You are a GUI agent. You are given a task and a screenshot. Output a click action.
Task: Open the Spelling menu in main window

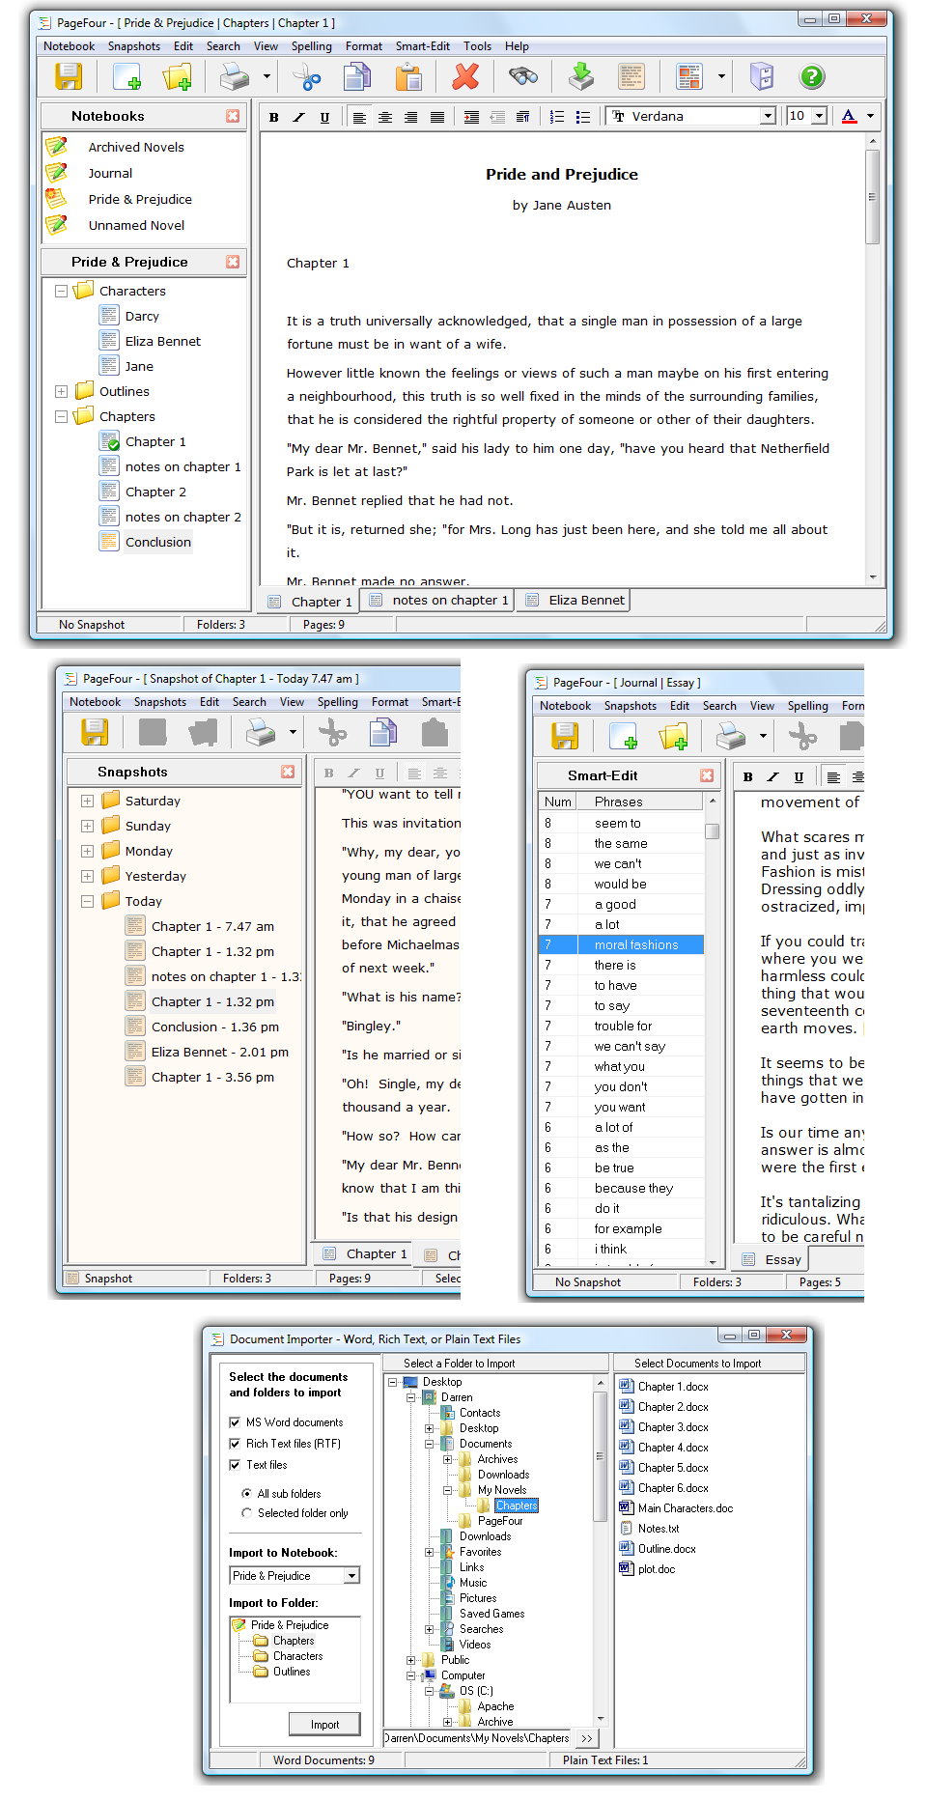point(312,46)
